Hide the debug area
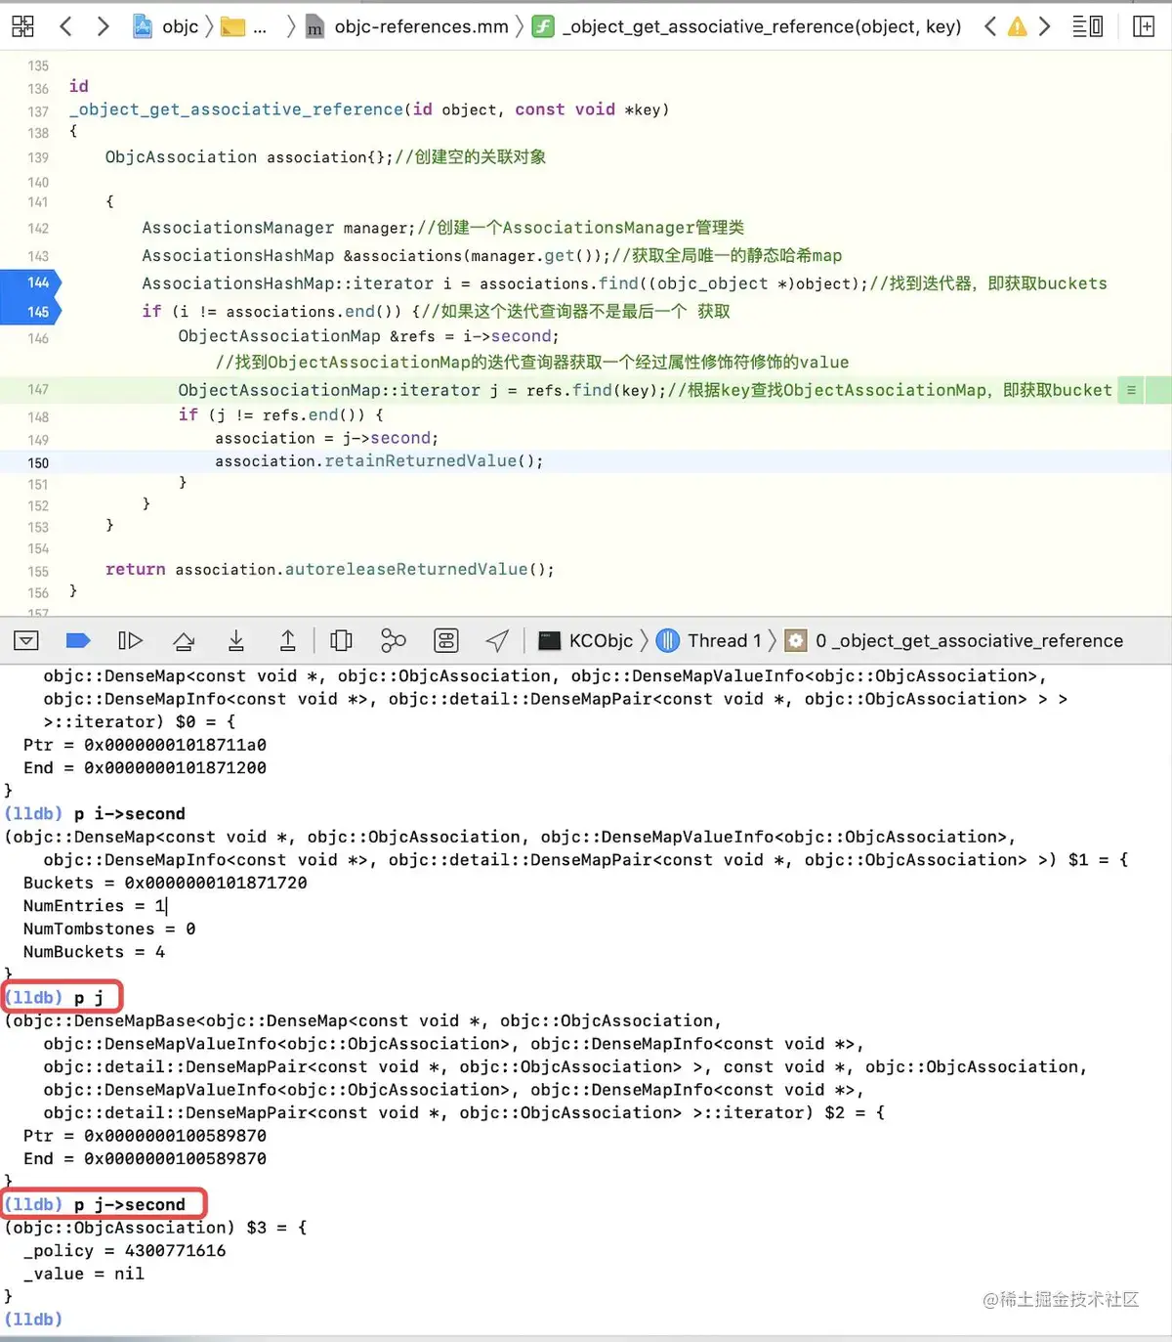 26,640
